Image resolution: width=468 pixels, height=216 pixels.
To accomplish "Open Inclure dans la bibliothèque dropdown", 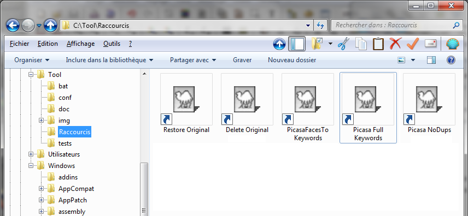I will tap(109, 60).
